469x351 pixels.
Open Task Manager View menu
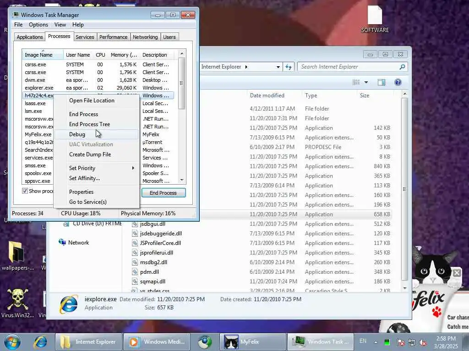coord(60,25)
